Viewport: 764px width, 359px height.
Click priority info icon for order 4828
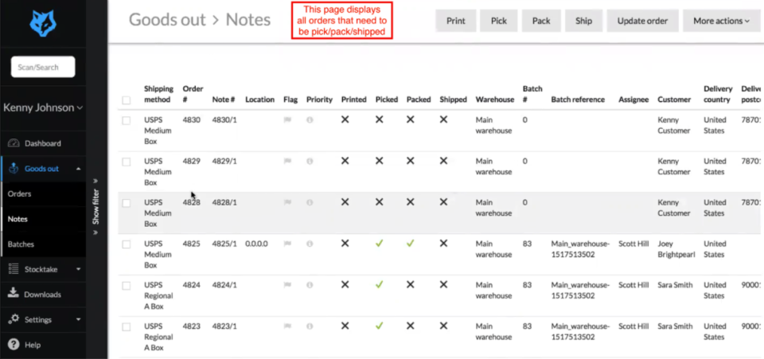[310, 203]
